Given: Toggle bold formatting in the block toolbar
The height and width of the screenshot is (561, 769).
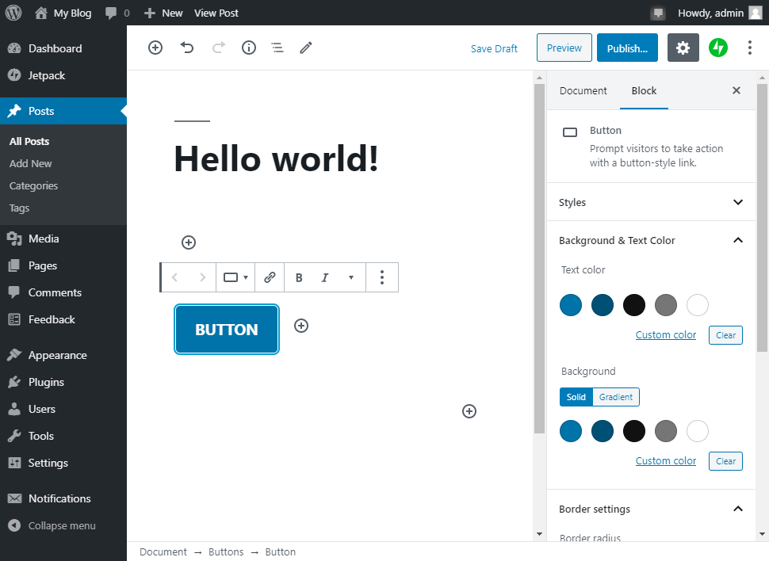Looking at the screenshot, I should (x=299, y=277).
